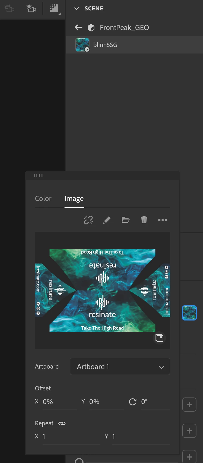Click the Repeat X value field
203x463 pixels.
(71, 437)
